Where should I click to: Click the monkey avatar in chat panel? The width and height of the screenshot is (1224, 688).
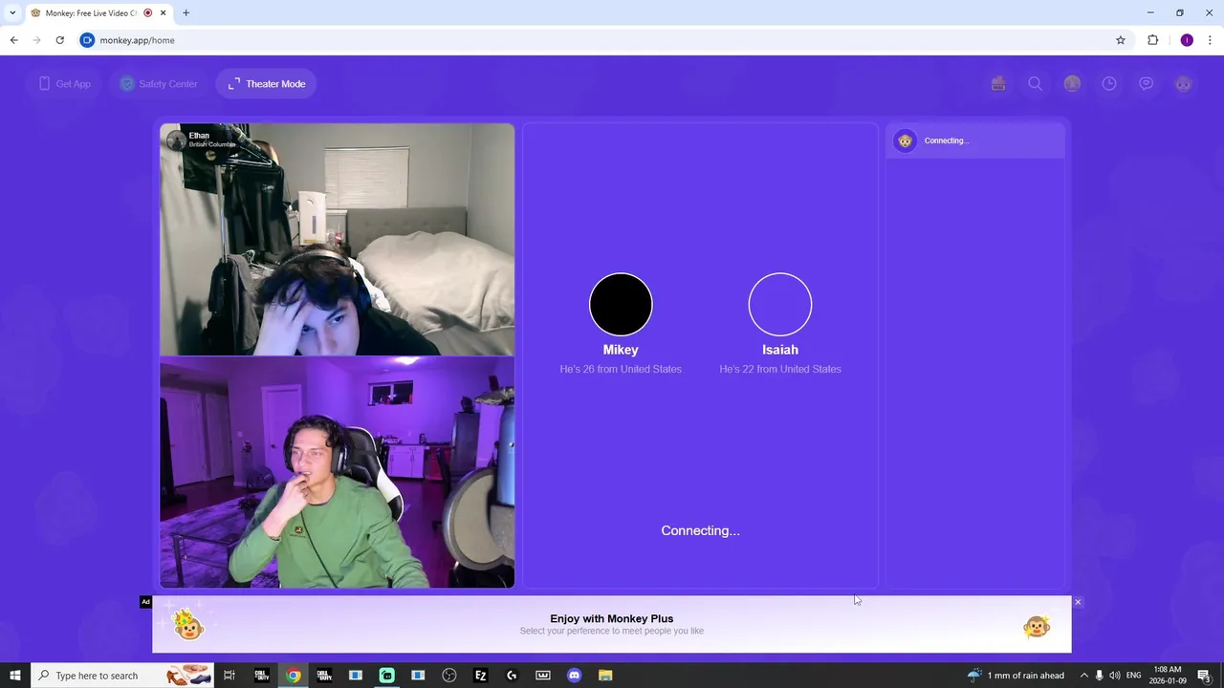point(905,140)
